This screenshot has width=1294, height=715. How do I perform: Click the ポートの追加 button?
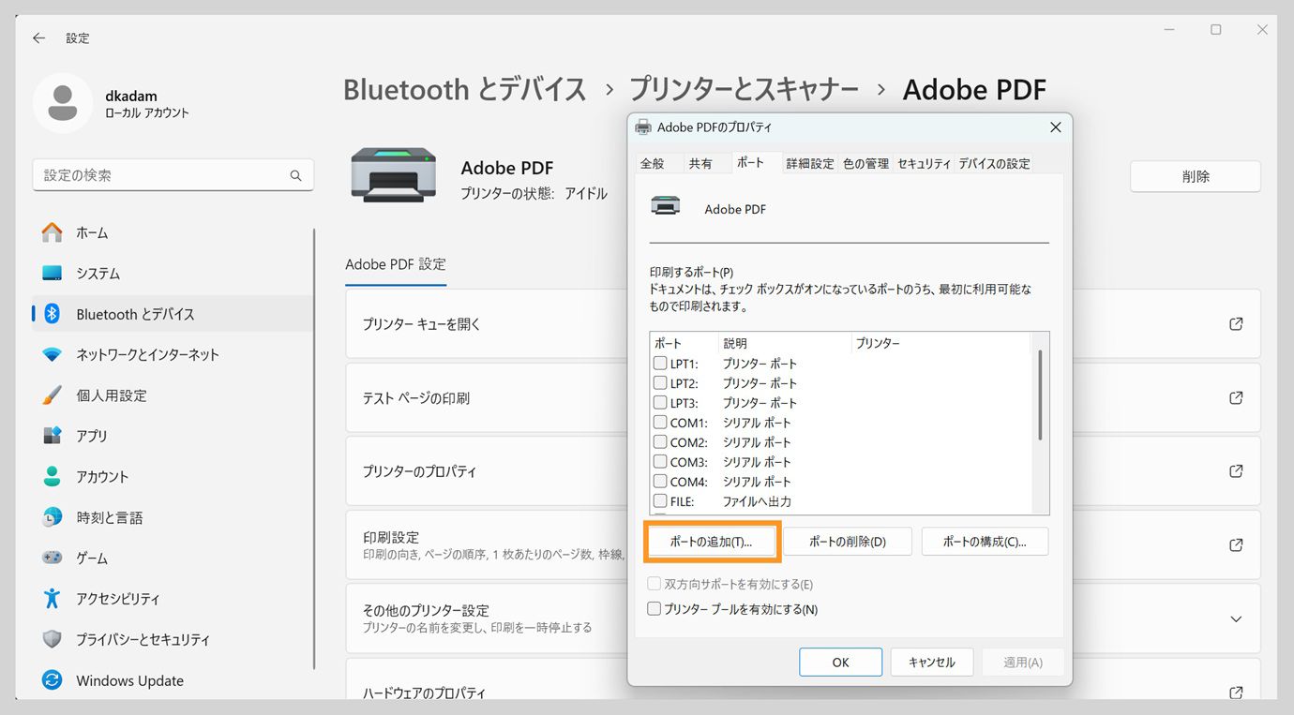[712, 541]
